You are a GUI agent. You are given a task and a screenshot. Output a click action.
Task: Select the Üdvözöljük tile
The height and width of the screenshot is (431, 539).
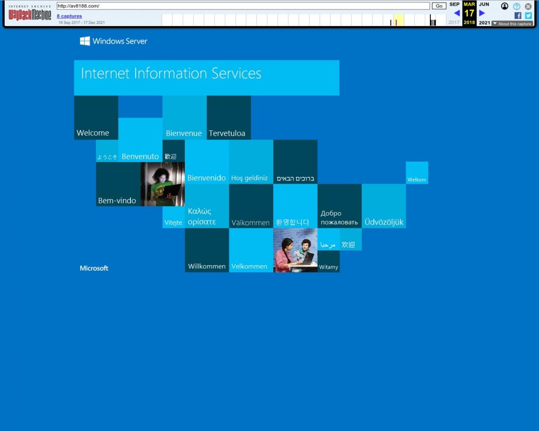pos(383,206)
